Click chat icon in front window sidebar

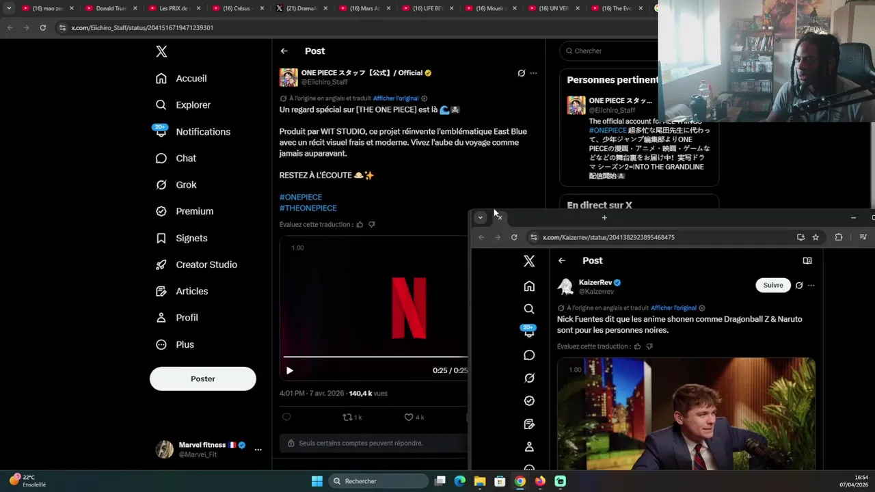[529, 355]
